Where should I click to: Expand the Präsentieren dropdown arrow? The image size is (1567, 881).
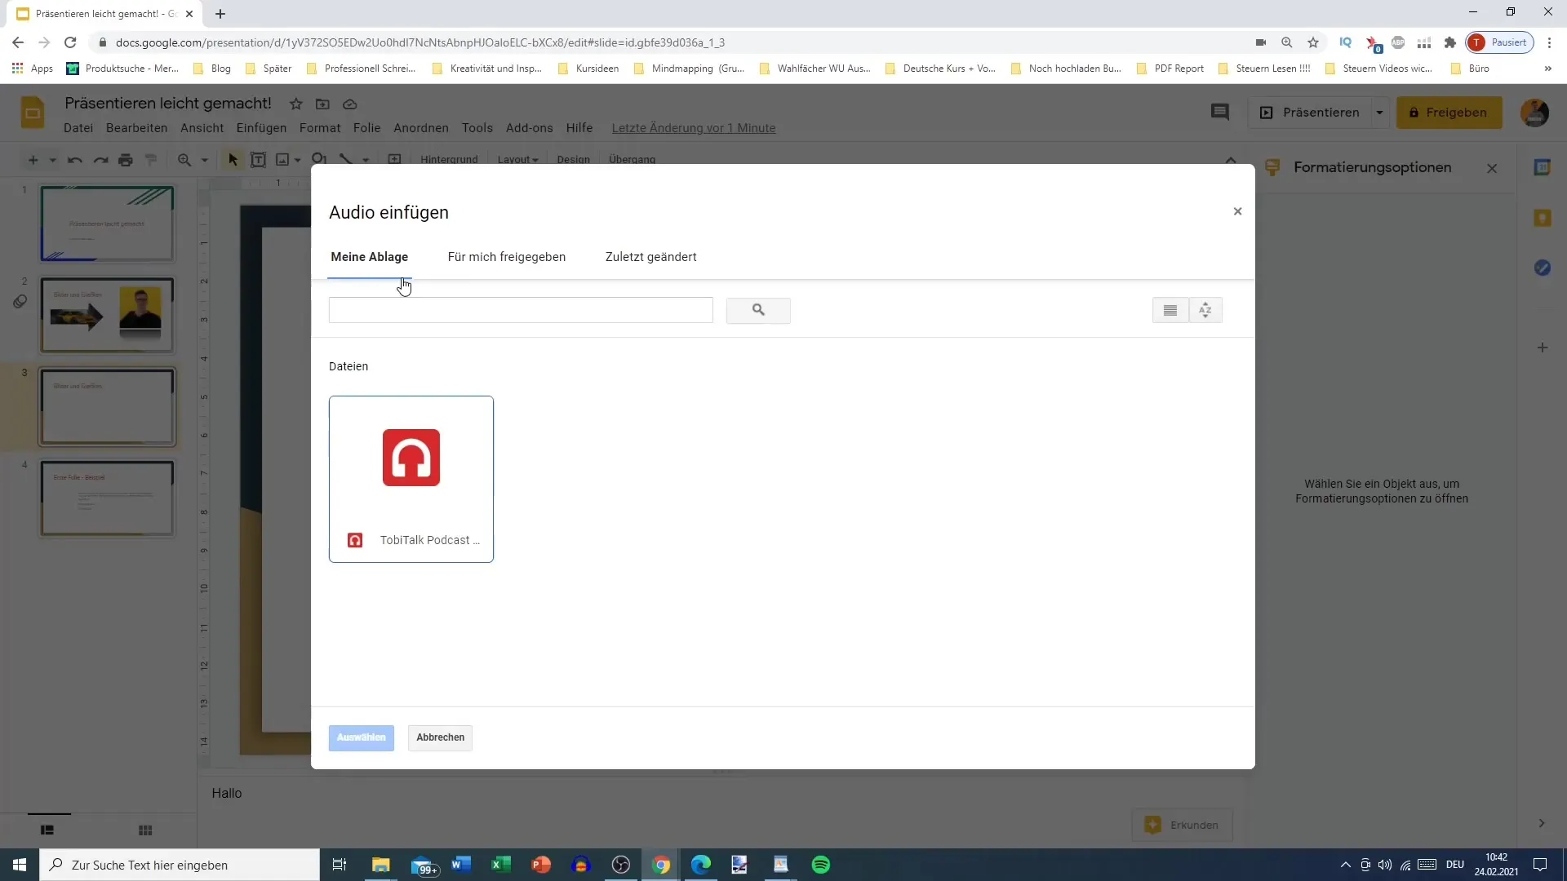[1379, 113]
